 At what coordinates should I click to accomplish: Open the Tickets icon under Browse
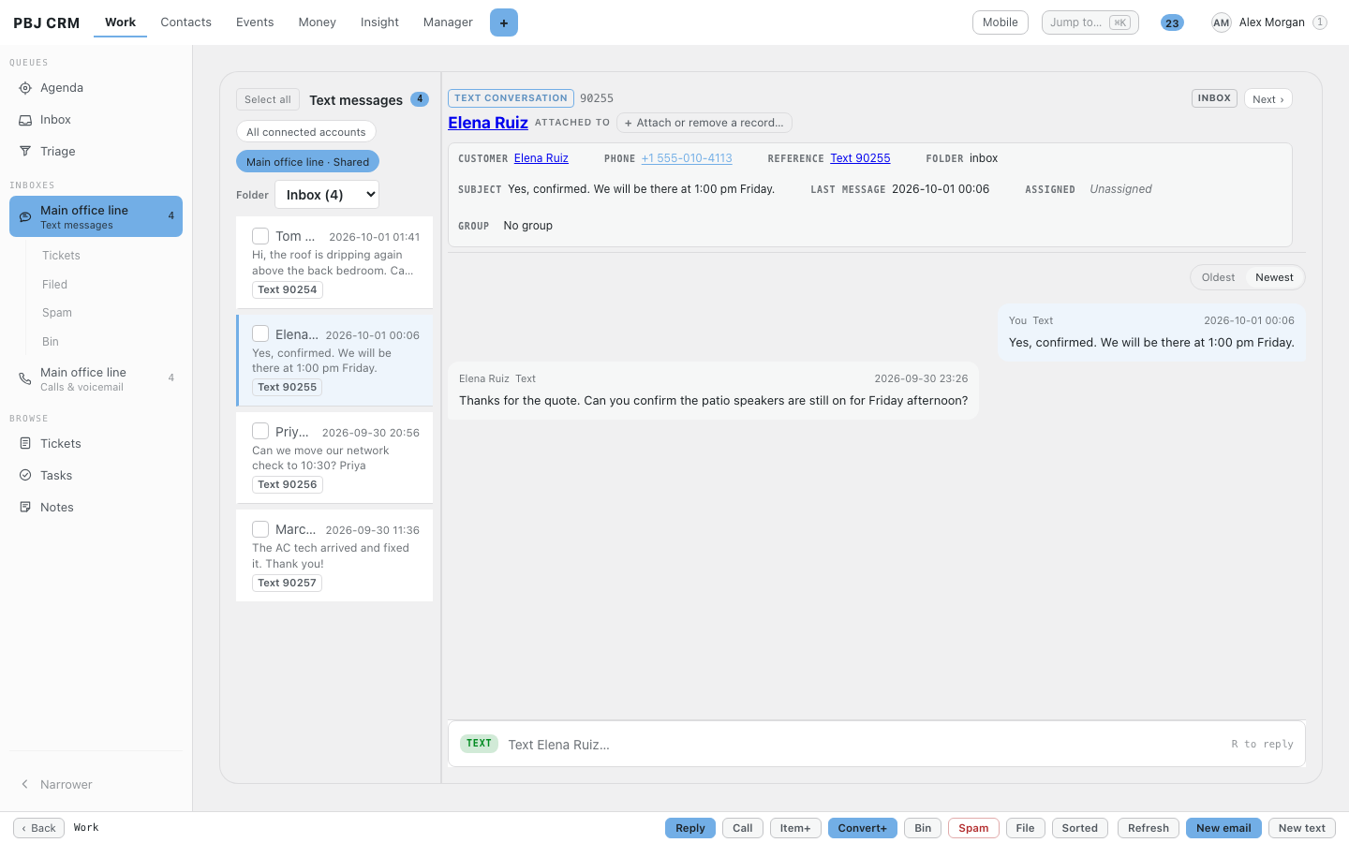pos(25,444)
